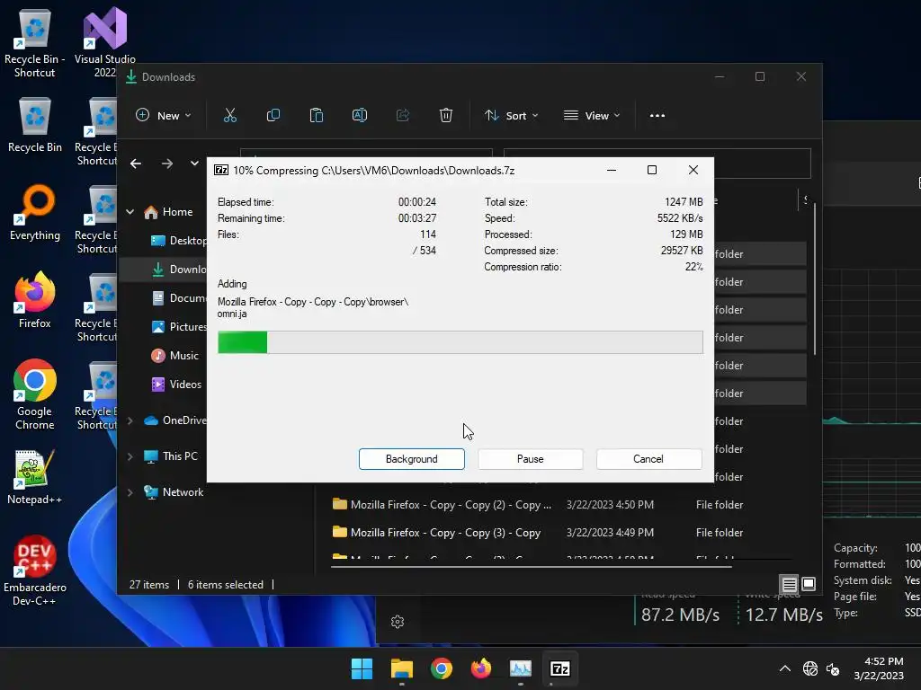The height and width of the screenshot is (690, 921).
Task: Click Chrome on the taskbar
Action: (x=441, y=668)
